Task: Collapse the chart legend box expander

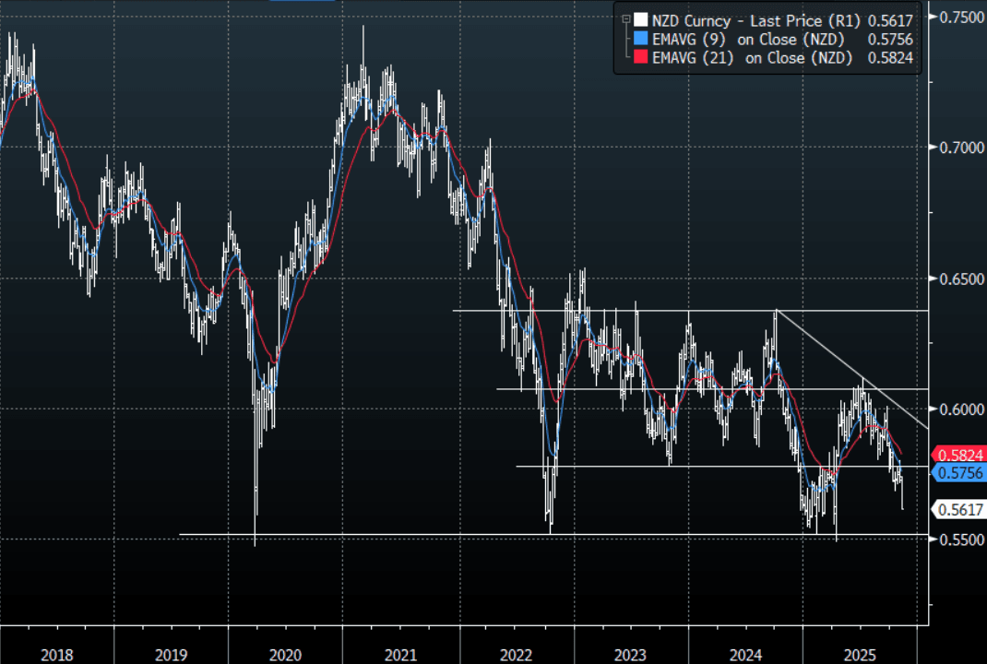Action: [625, 20]
